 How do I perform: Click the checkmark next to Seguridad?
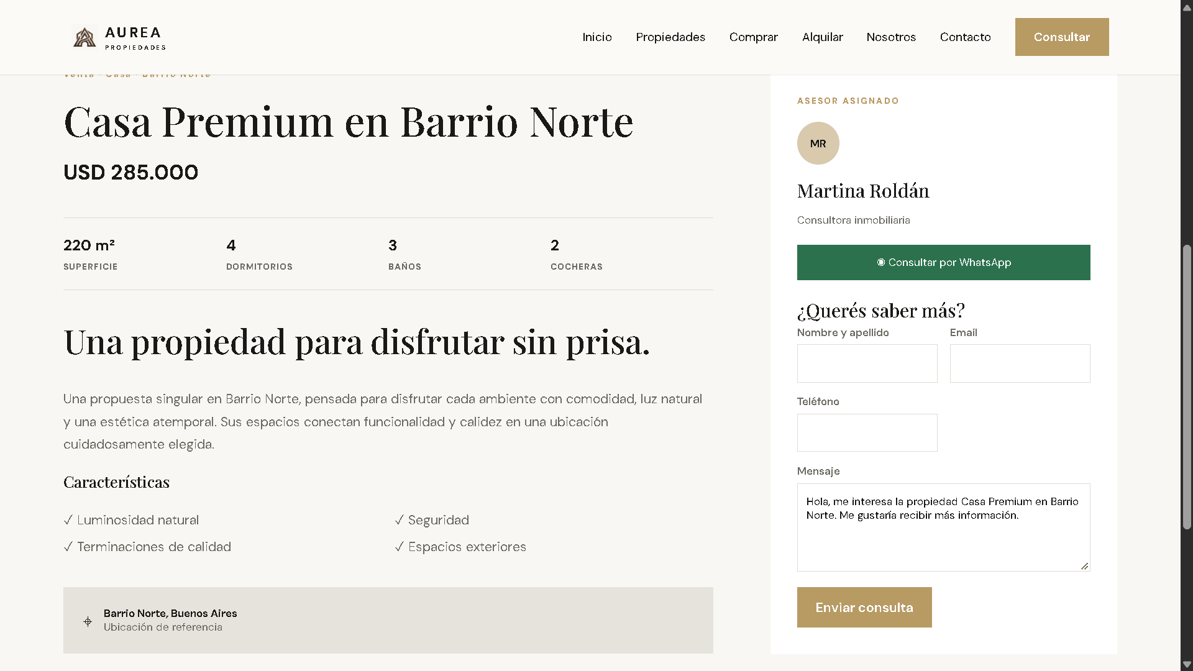[x=399, y=520]
